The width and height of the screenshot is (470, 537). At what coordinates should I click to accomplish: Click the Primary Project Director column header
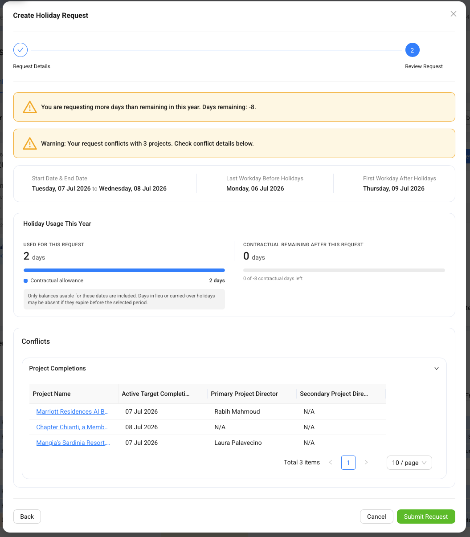coord(252,394)
